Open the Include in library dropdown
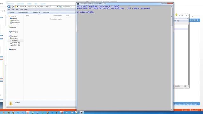This screenshot has width=203, height=114. pos(24,12)
